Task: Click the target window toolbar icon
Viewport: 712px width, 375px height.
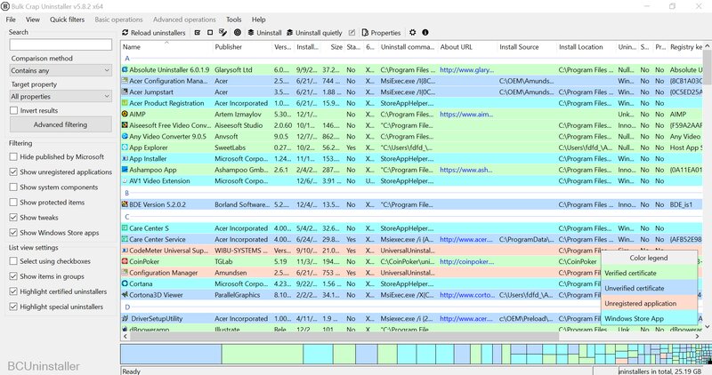Action: click(238, 33)
